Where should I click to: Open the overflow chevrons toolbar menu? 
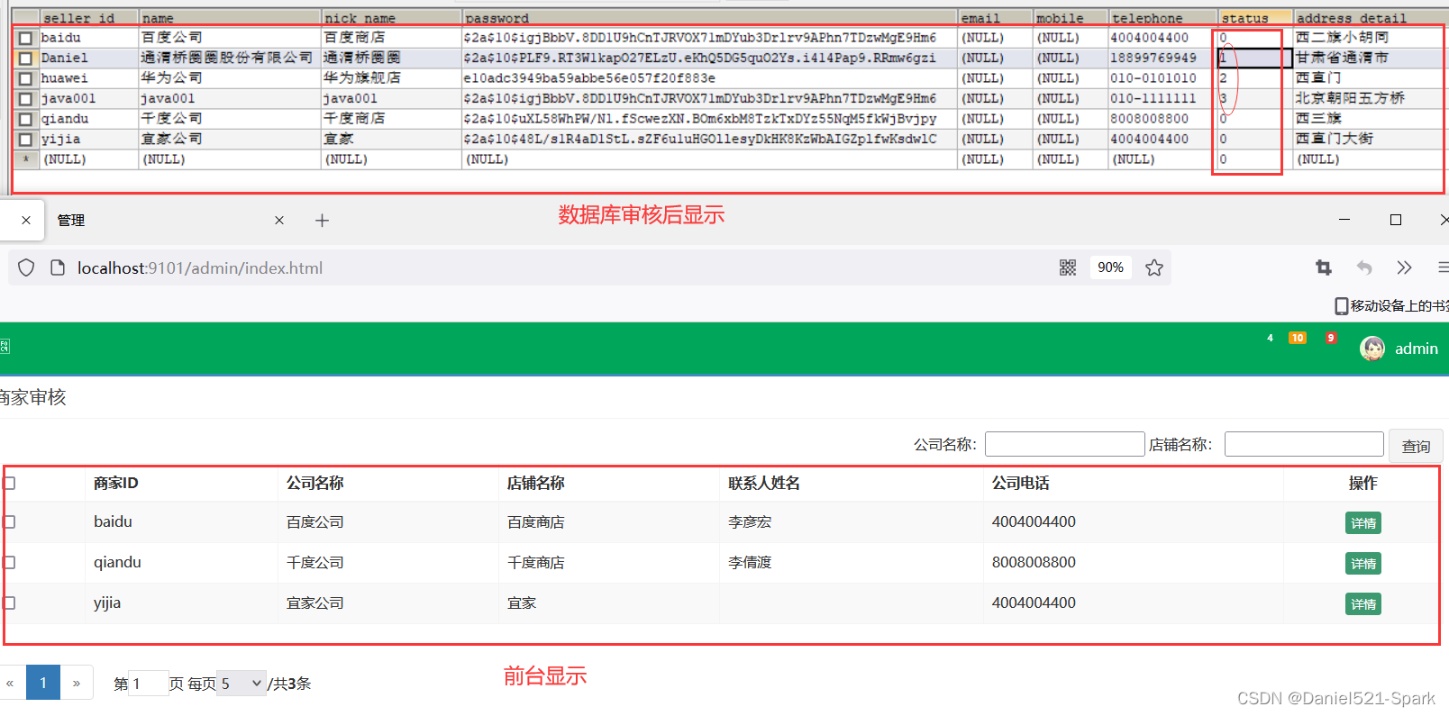(x=1404, y=267)
